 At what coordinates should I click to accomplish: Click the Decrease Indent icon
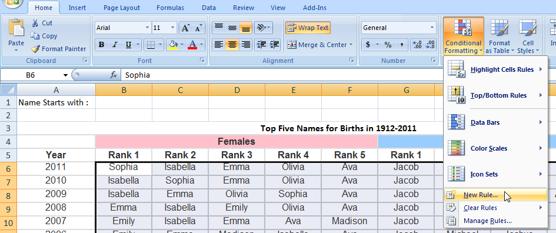pos(261,45)
